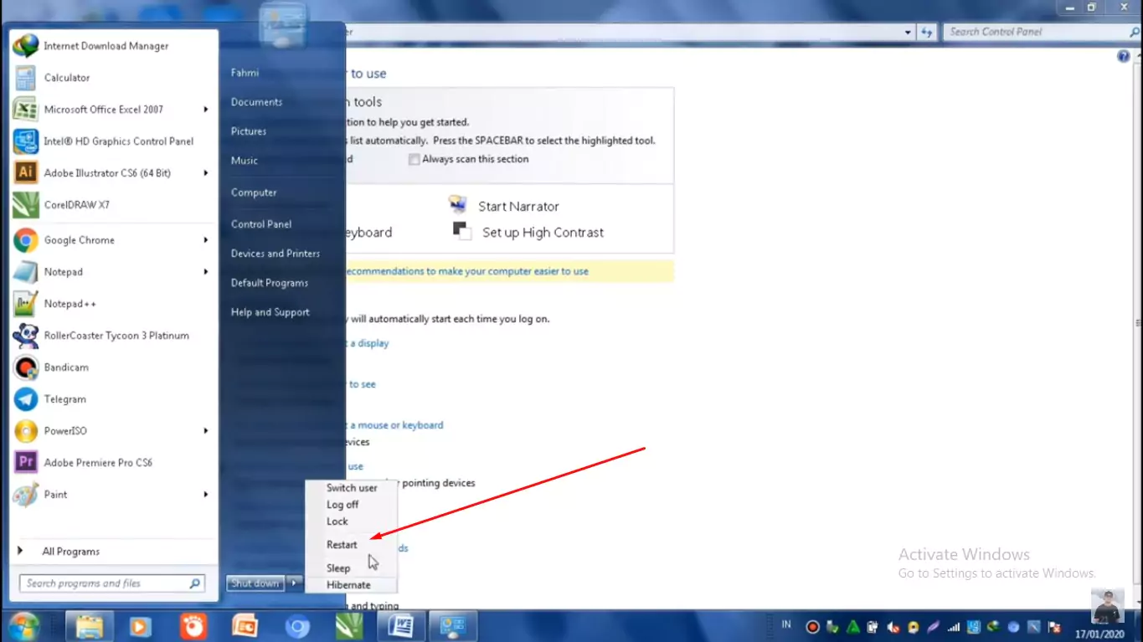Screen dimensions: 1143x642
Task: Open Control Panel help question-mark icon
Action: click(1124, 56)
